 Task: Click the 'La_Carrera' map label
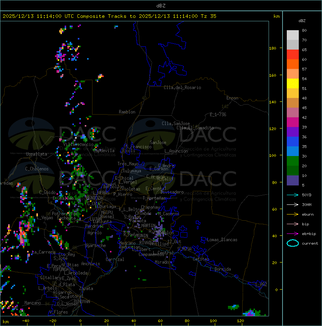[x=44, y=252]
